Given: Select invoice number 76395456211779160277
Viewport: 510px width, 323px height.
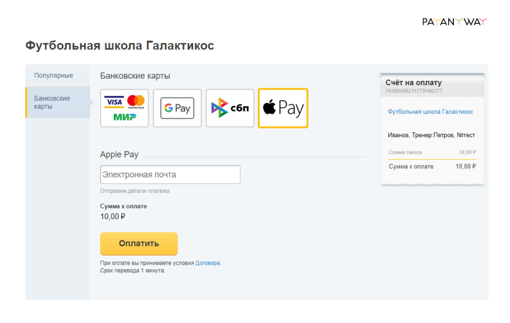Looking at the screenshot, I should 414,91.
